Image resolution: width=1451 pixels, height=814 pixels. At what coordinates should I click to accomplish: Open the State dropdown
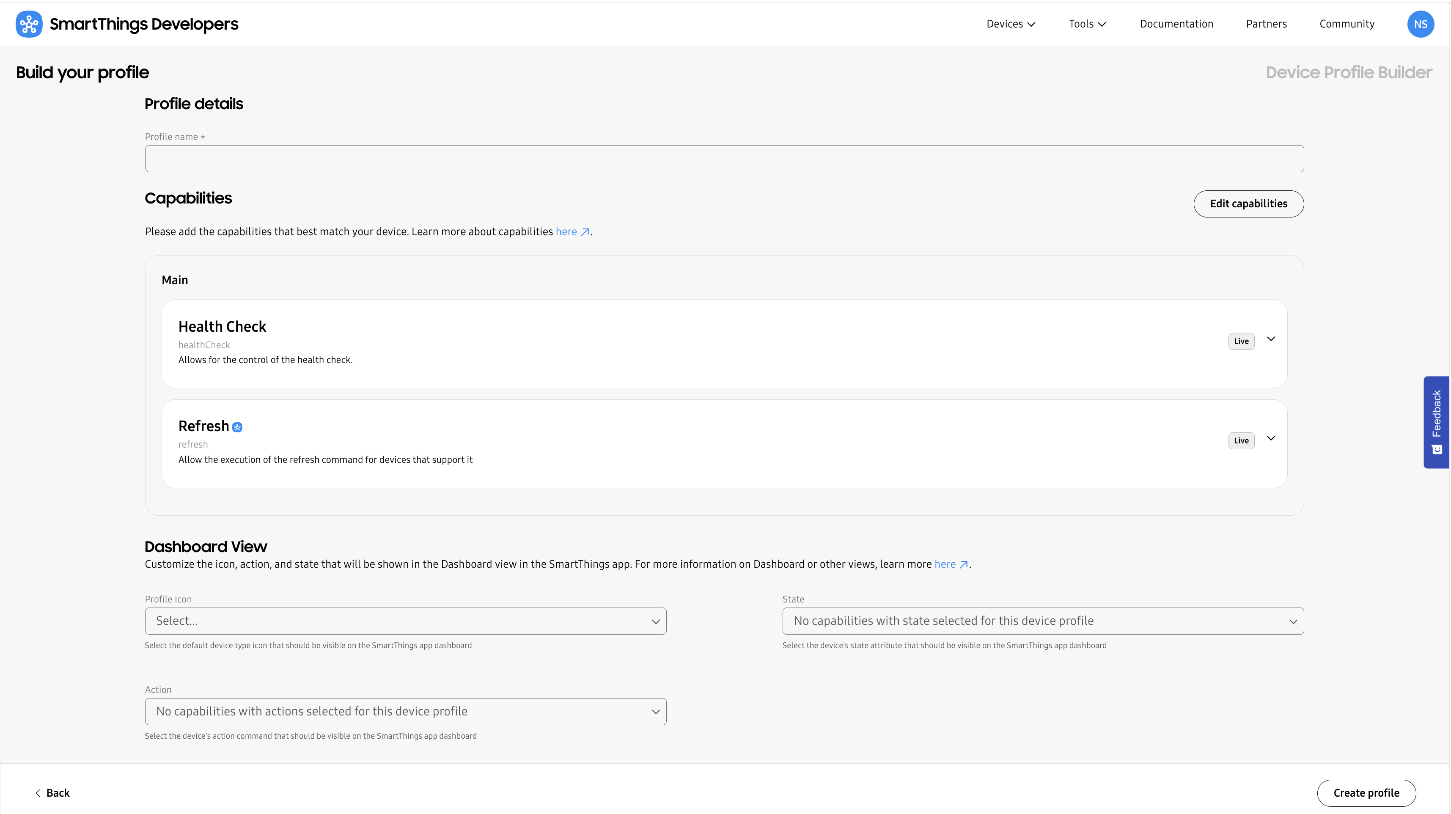(x=1043, y=621)
